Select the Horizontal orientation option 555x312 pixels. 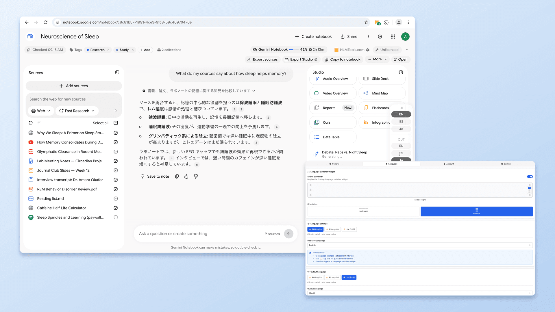363,211
